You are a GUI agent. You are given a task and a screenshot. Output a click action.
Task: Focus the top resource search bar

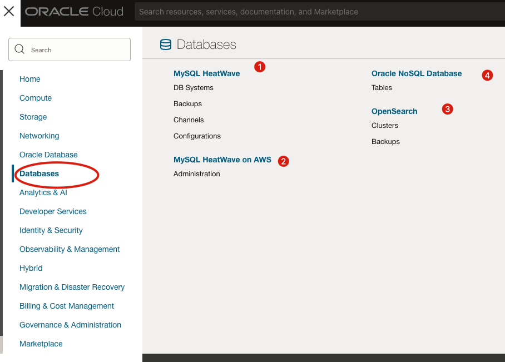317,12
